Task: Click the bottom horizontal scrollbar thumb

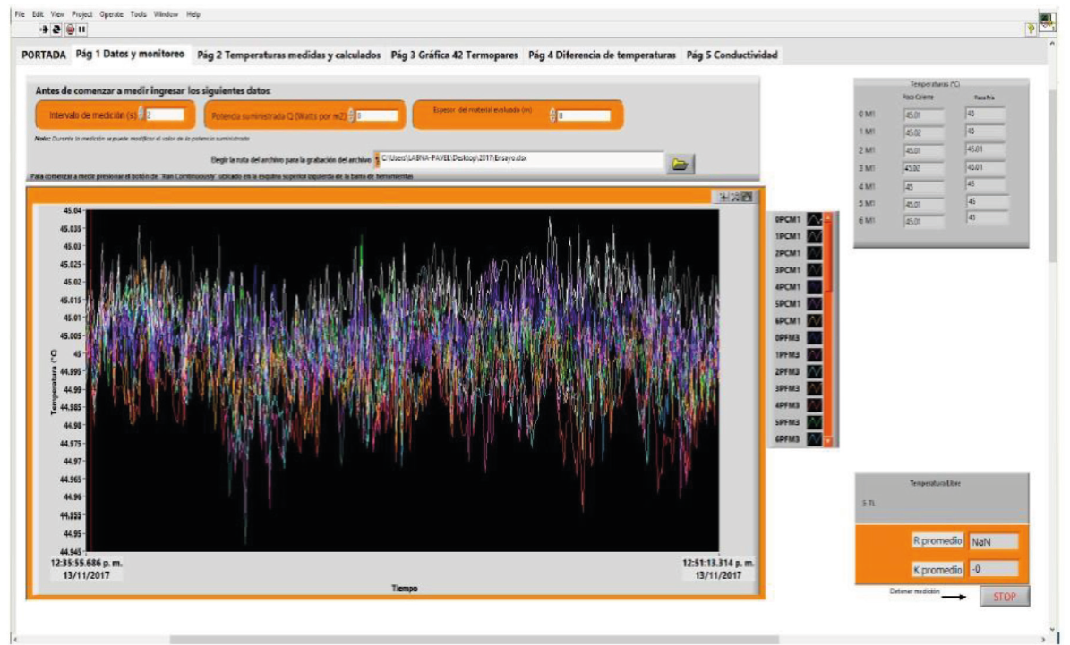Action: [x=475, y=640]
